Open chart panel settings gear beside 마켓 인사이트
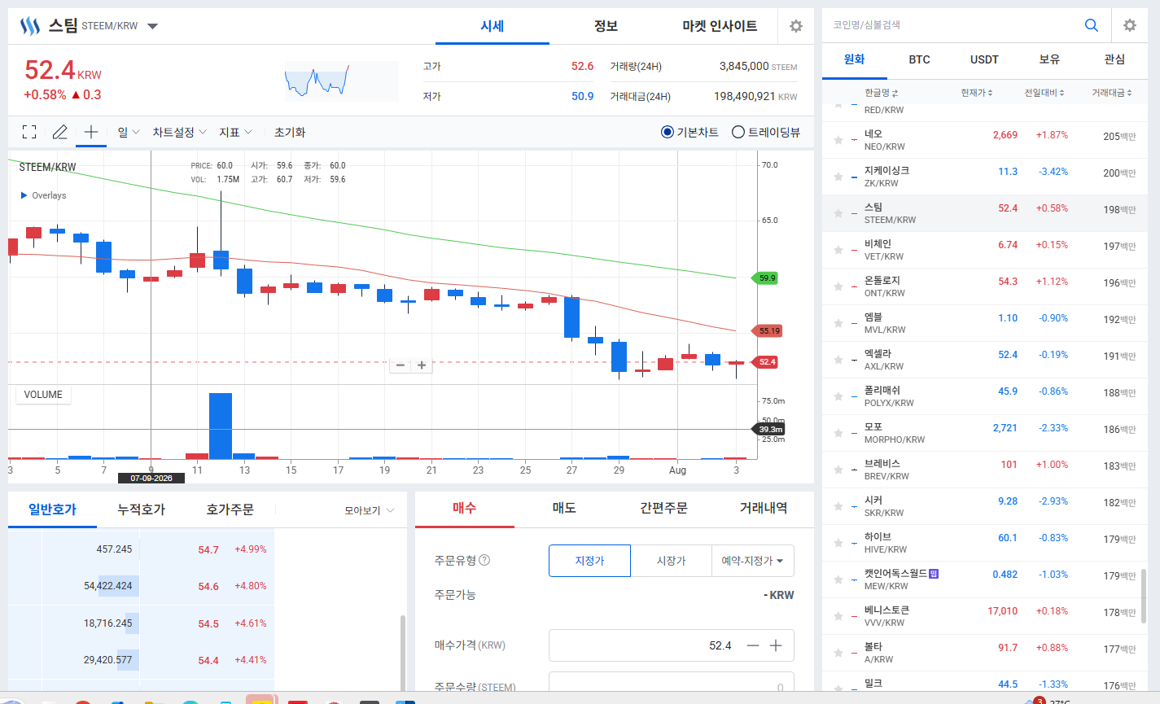Image resolution: width=1160 pixels, height=704 pixels. click(796, 26)
